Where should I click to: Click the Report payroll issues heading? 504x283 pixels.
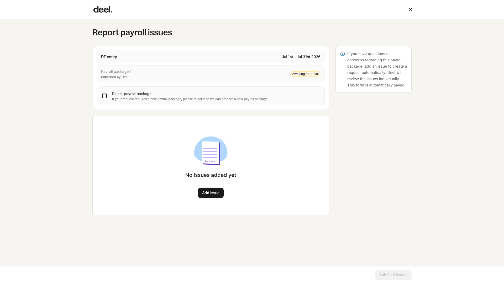coord(132,32)
